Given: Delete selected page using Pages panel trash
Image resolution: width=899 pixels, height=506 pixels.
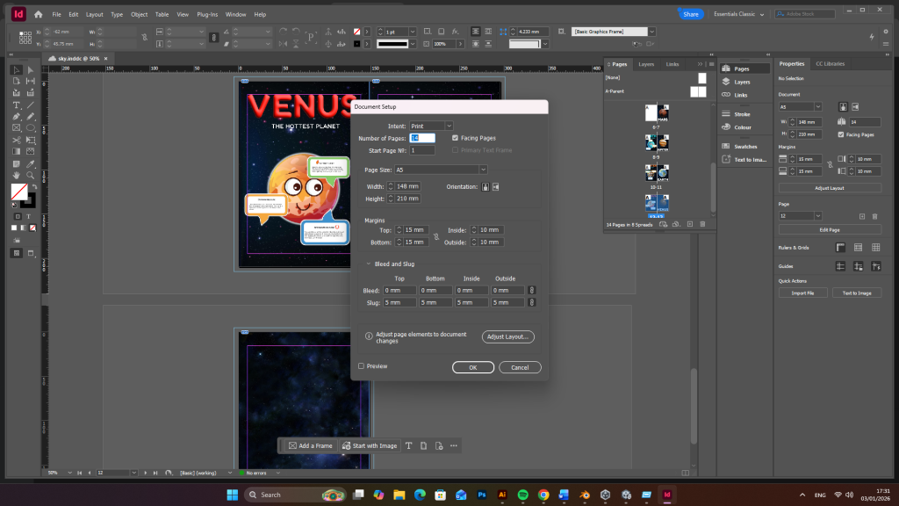Looking at the screenshot, I should pos(702,224).
